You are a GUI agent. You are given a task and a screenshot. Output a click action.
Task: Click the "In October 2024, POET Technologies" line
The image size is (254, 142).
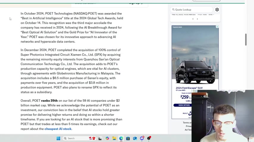pos(71,14)
